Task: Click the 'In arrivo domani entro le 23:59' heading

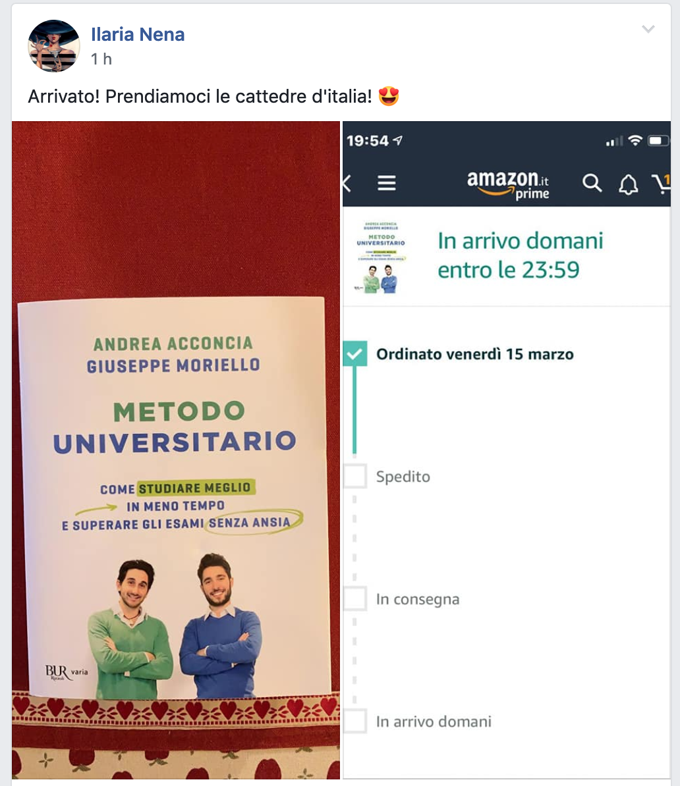Action: coord(521,255)
